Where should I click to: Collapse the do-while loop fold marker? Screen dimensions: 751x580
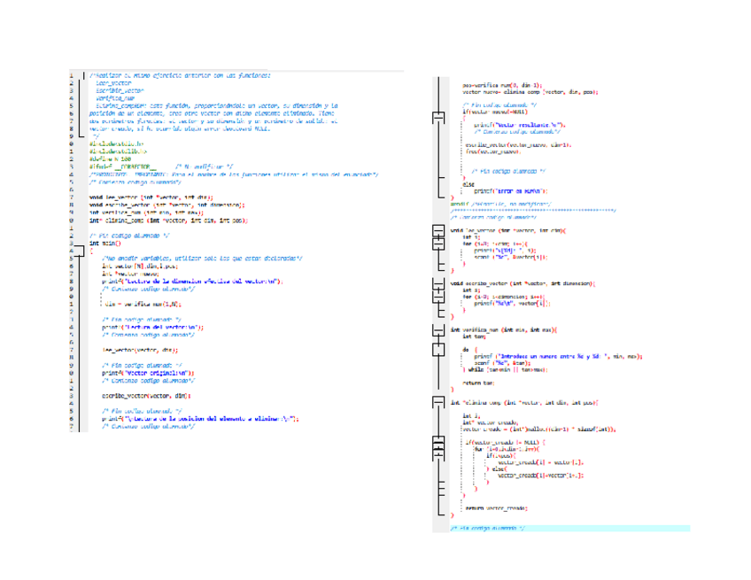coord(436,350)
